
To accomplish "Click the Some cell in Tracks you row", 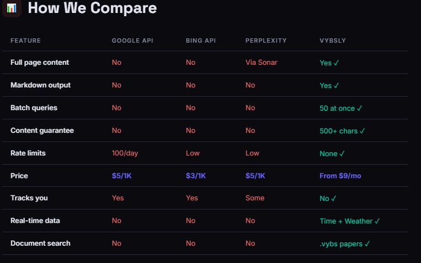I will (255, 198).
